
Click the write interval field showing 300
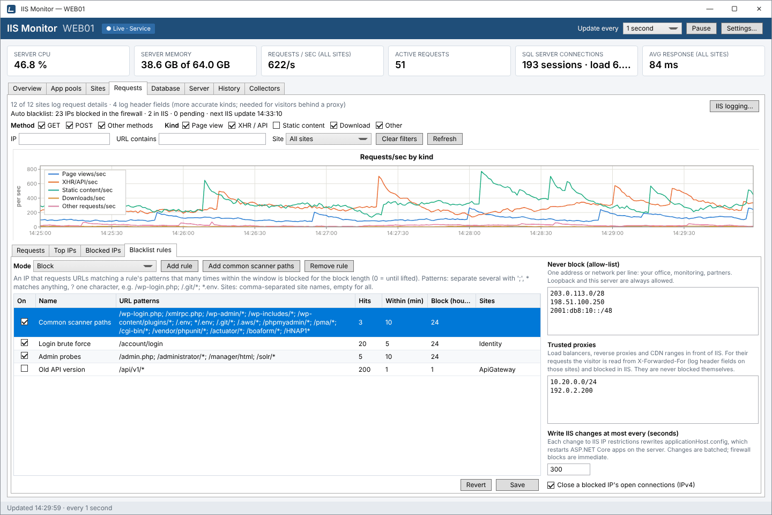[569, 469]
